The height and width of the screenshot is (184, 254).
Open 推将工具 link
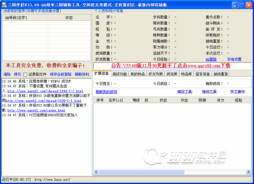pos(209,92)
